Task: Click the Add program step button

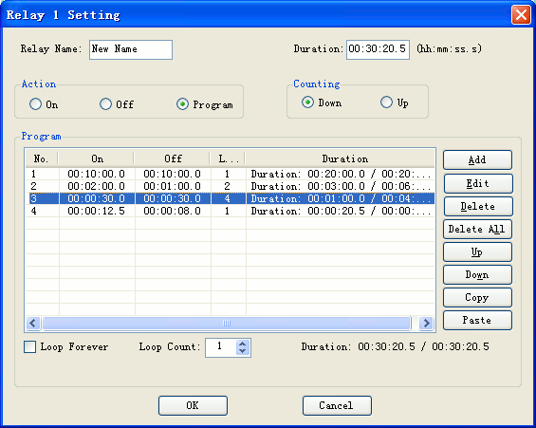Action: pos(477,160)
